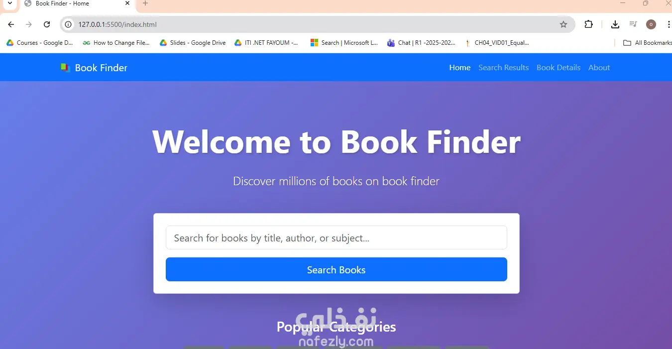Go to Search Results nav link

(x=503, y=68)
